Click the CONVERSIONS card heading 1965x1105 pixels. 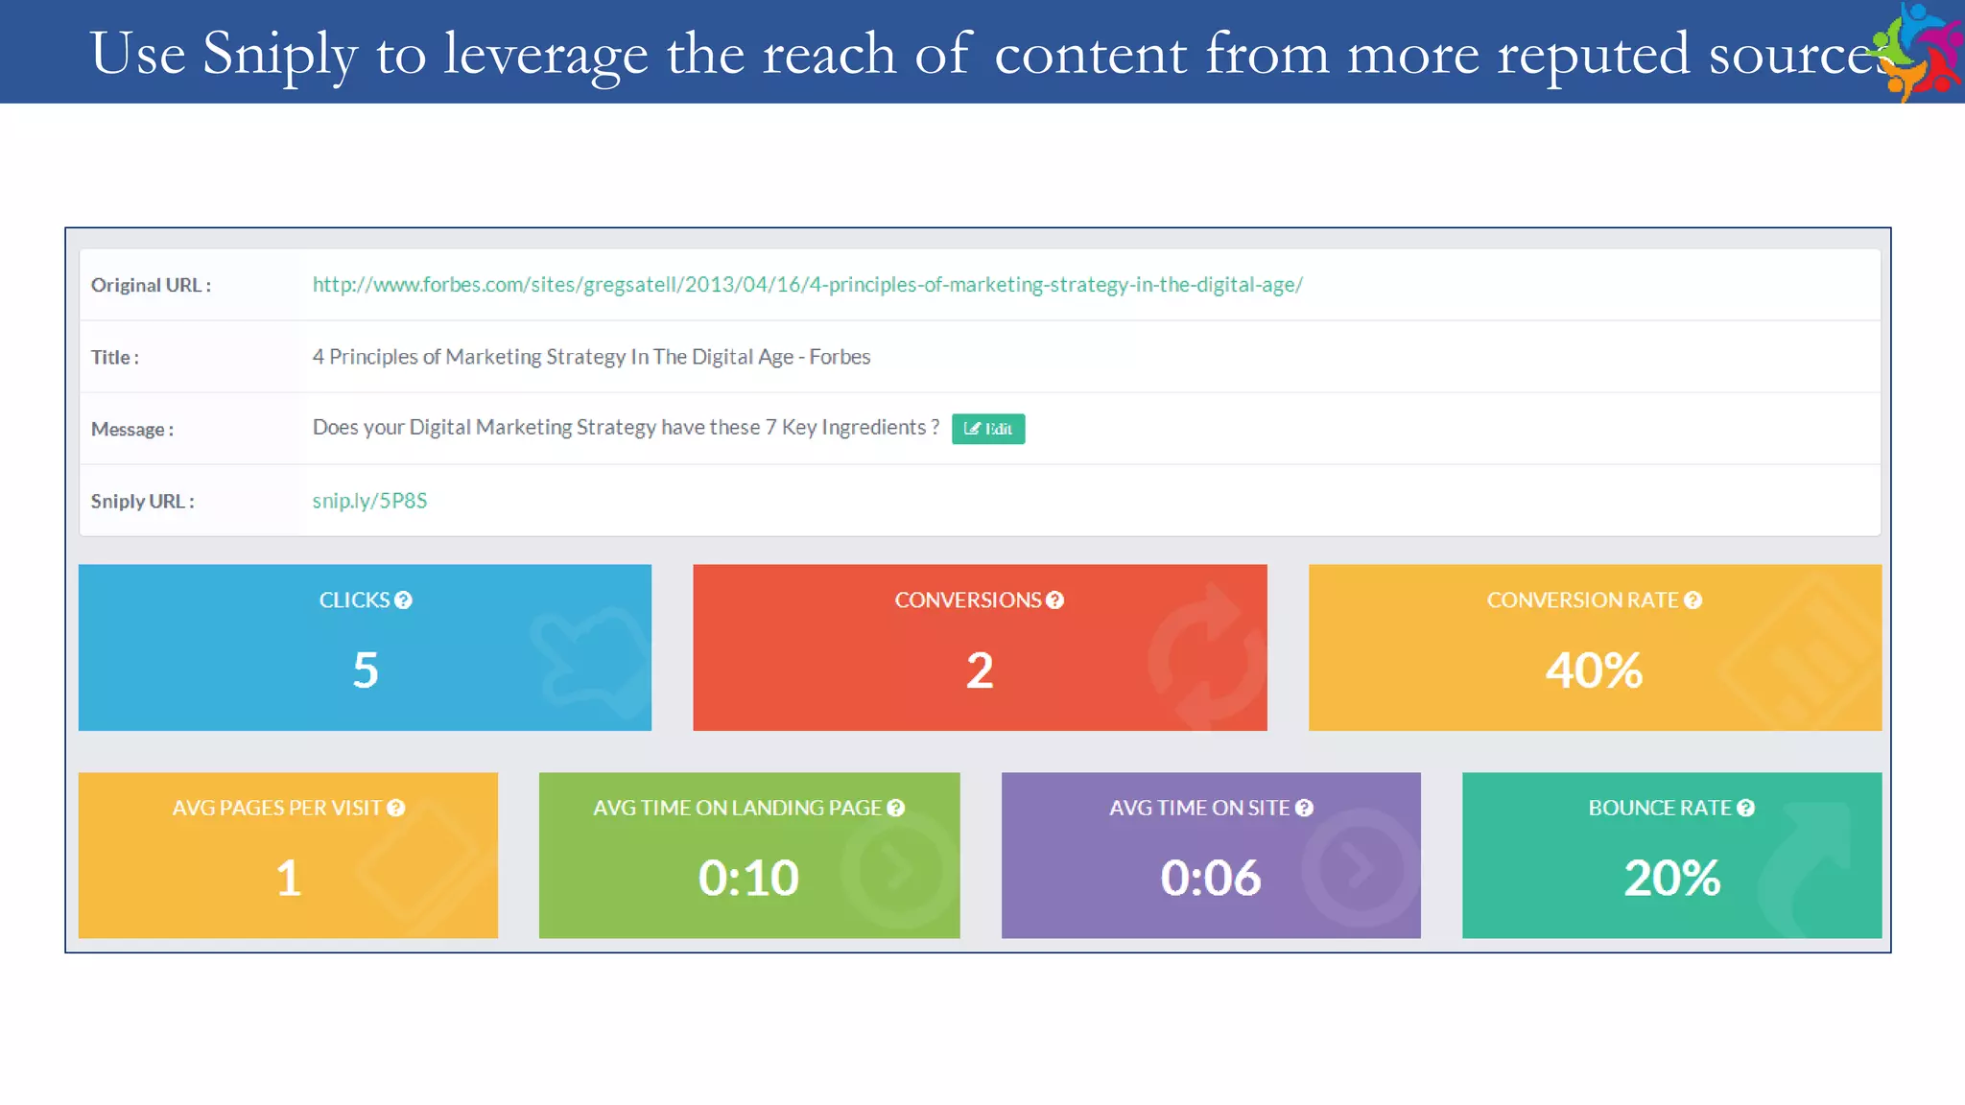967,600
